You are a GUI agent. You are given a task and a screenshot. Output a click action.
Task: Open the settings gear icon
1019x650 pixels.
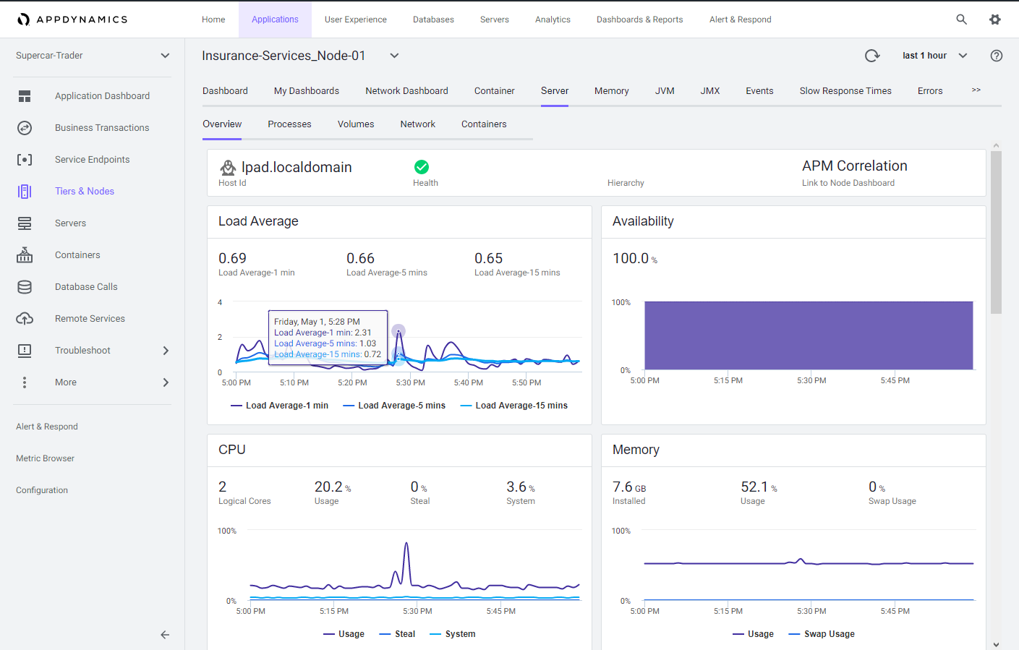tap(995, 20)
